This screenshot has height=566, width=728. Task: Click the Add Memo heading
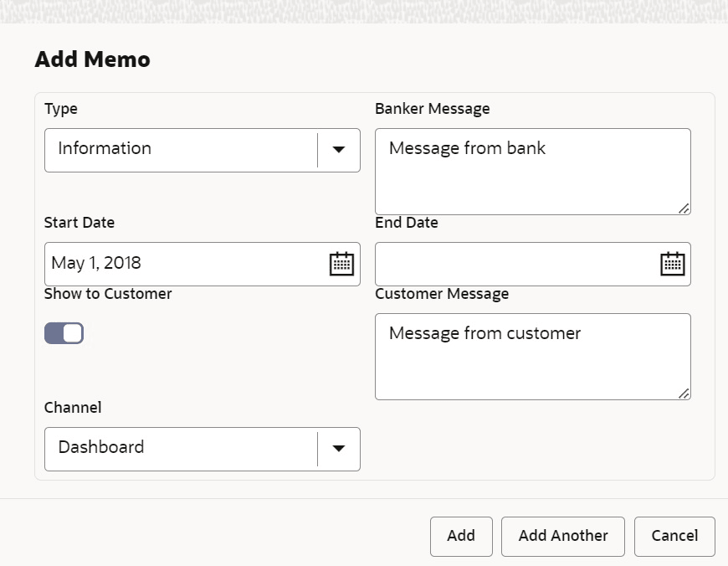point(92,59)
